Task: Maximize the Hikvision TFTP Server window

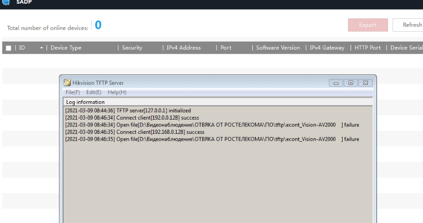Action: pyautogui.click(x=351, y=83)
